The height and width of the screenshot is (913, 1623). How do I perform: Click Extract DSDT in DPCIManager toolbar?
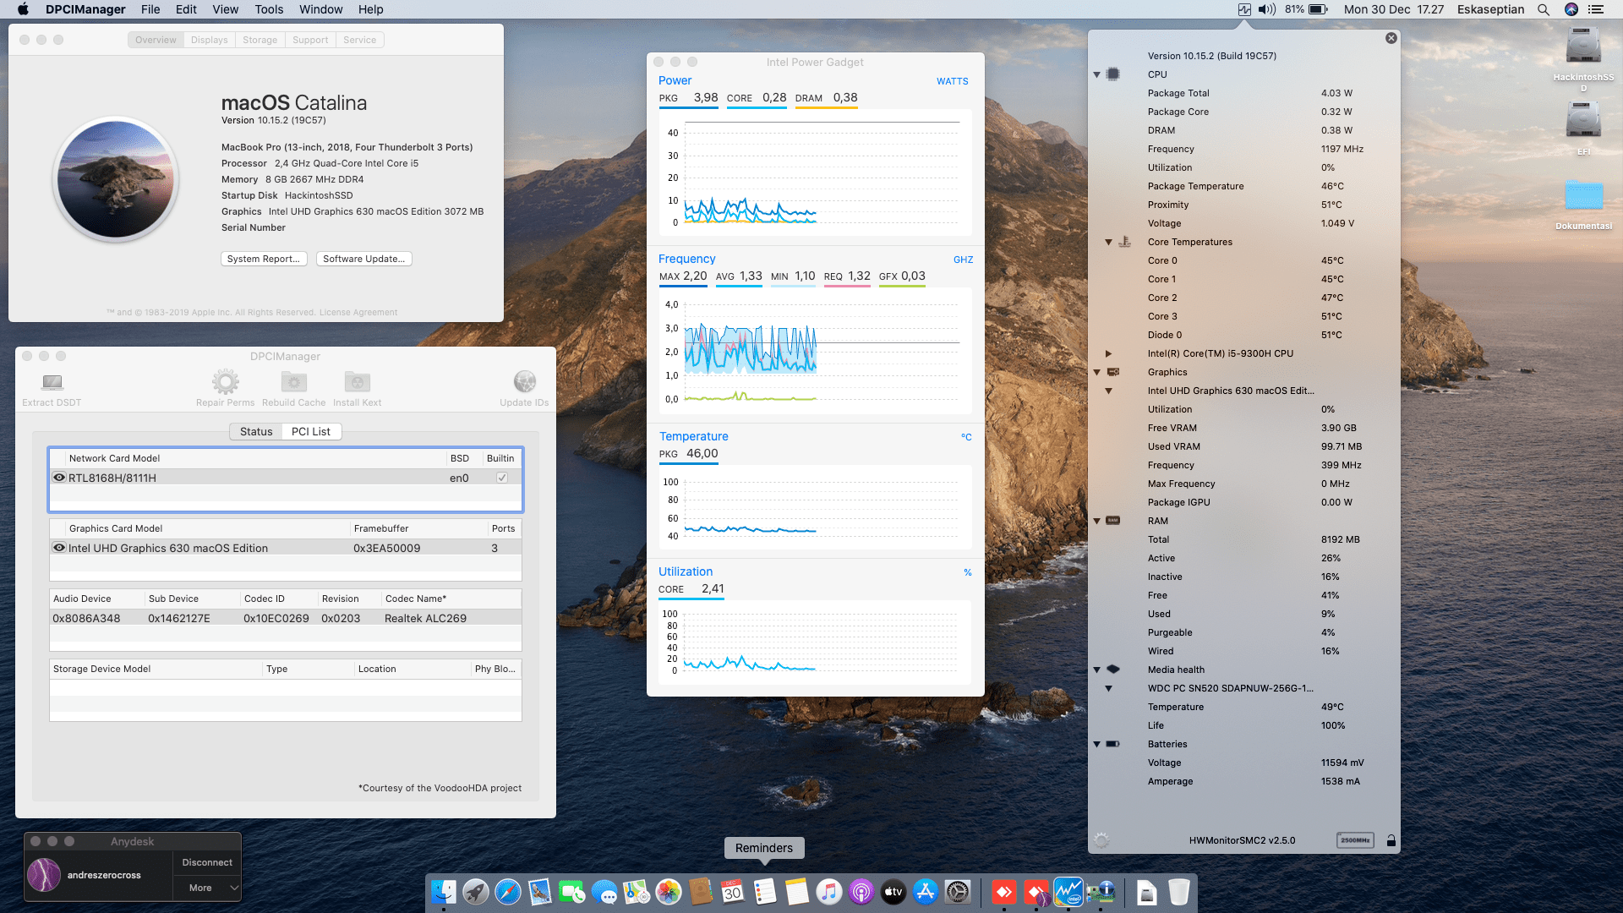point(52,390)
